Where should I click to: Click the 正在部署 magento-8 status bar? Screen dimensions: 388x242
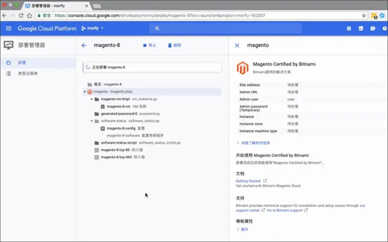[152, 67]
